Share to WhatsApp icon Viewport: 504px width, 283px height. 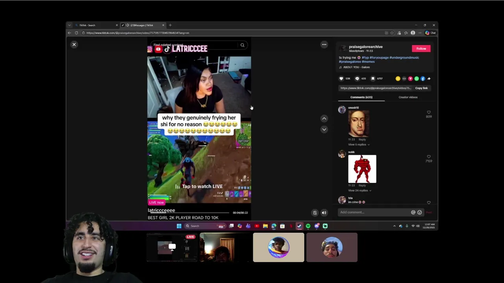tap(417, 79)
